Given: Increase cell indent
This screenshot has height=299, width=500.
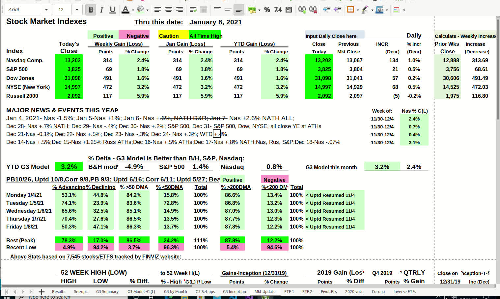Looking at the screenshot, I should [x=326, y=10].
